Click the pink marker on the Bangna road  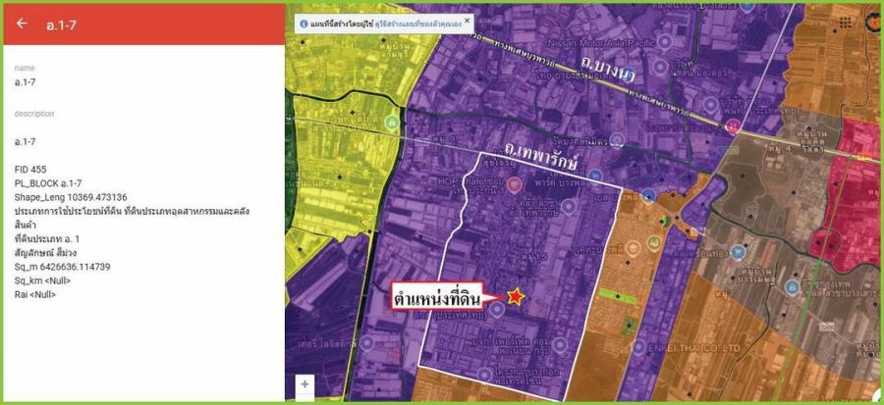click(x=732, y=127)
